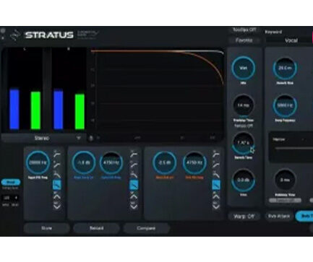Select top filter curve icon in Early filter panel
Screen dimensions: 313x262
coord(134,153)
